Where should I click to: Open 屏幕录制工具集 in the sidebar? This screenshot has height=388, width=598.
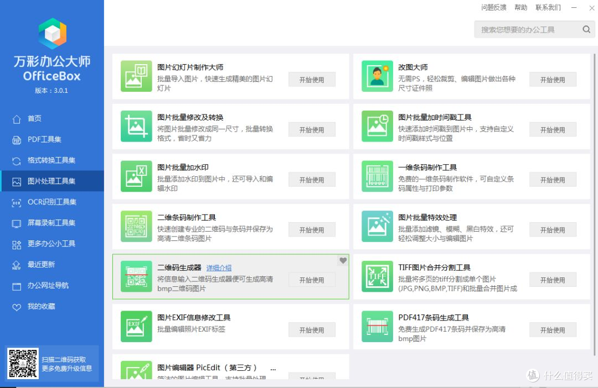[52, 223]
